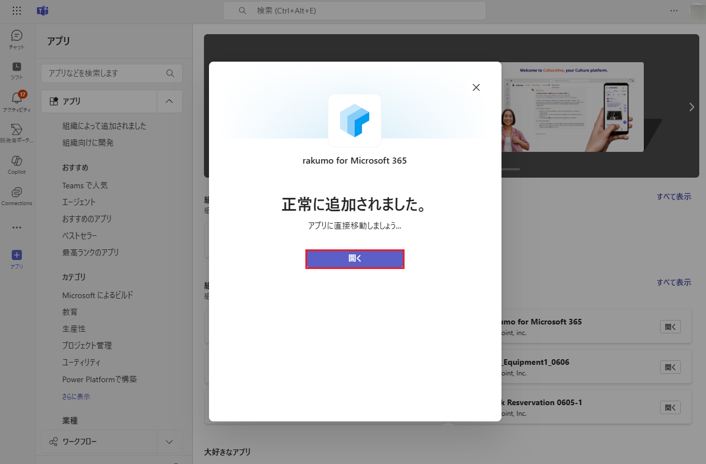Click the top 検索 search bar
Screen dimensions: 706x464
[x=355, y=11]
